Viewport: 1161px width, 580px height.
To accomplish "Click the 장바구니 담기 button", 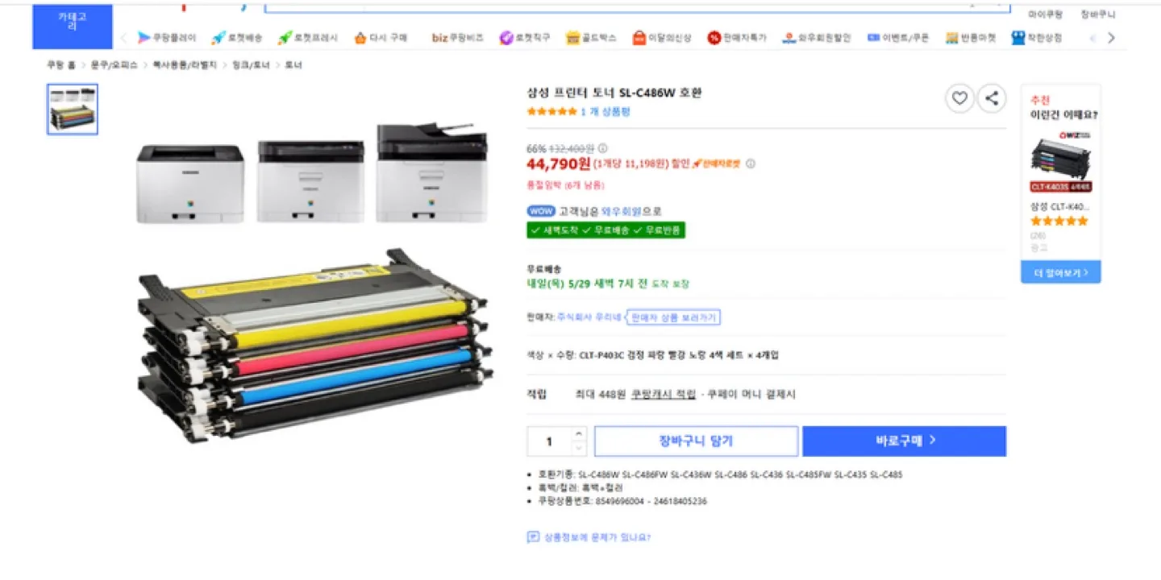I will pyautogui.click(x=696, y=441).
